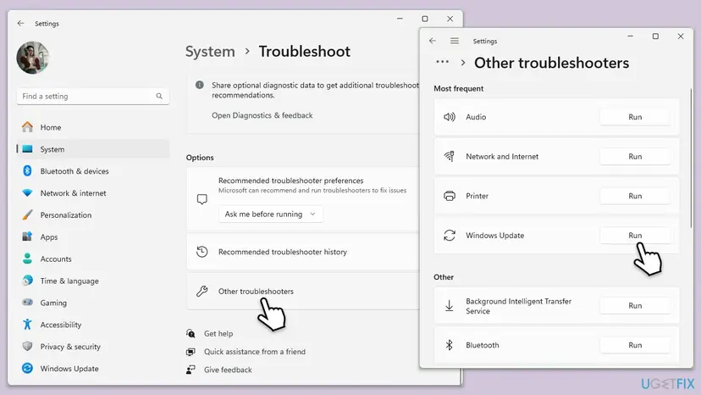Click the Give feedback icon

(x=190, y=370)
